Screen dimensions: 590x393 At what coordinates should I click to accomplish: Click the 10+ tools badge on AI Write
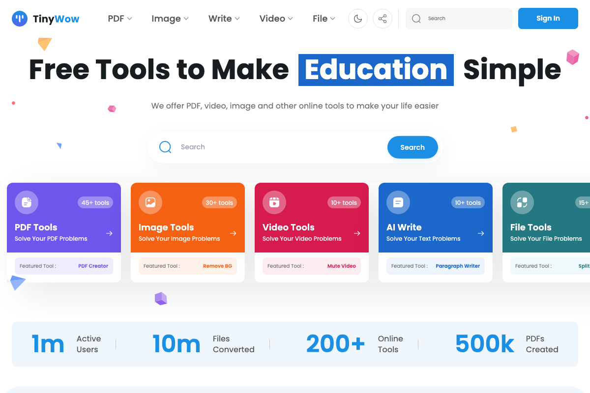click(468, 202)
